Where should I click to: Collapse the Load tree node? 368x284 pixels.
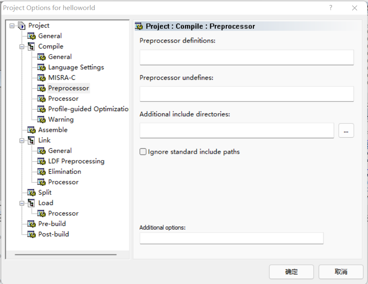(22, 203)
